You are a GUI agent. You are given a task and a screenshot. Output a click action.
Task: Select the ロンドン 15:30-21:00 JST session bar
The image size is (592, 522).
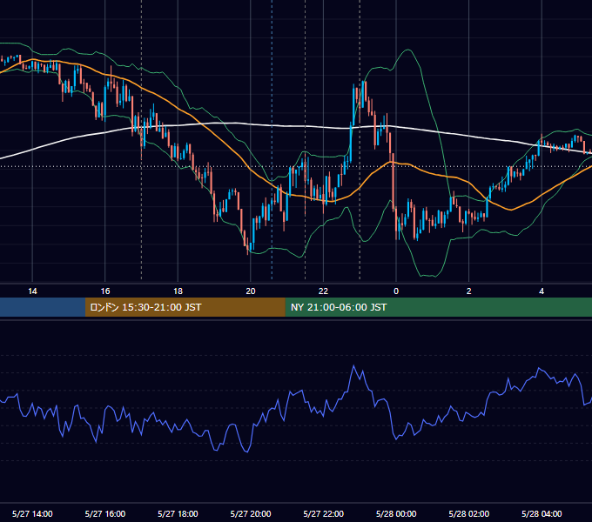(x=185, y=307)
